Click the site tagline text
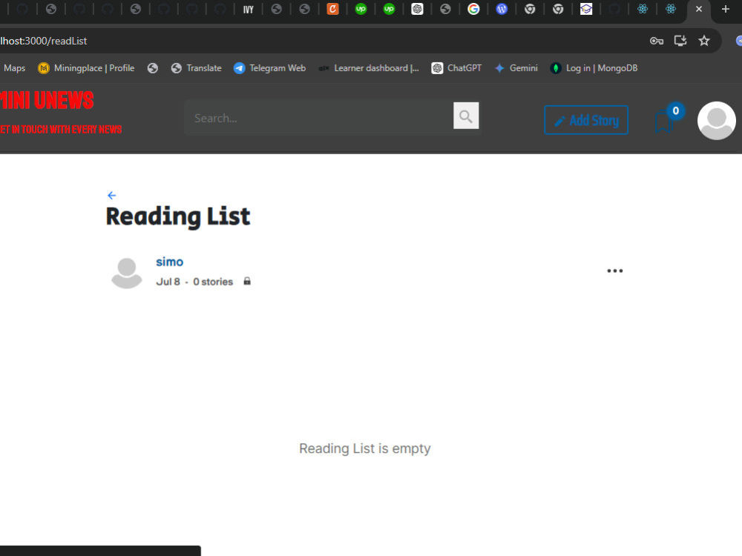Image resolution: width=742 pixels, height=556 pixels. [x=61, y=130]
